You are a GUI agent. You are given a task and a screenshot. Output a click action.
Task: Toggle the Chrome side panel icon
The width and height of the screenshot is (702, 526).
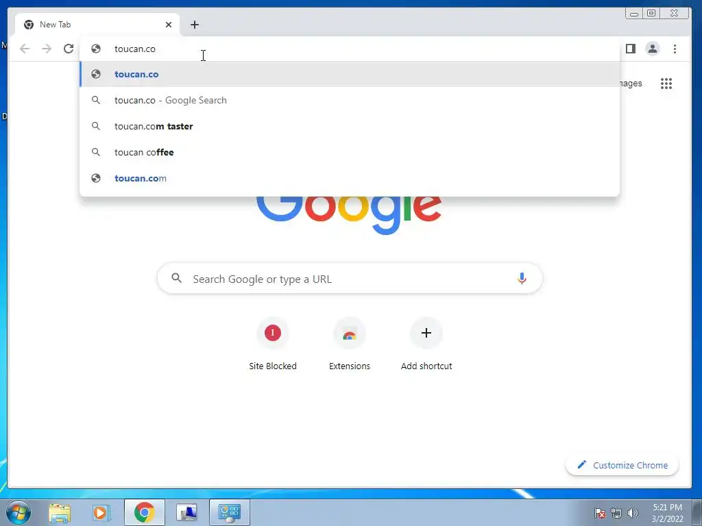point(631,49)
